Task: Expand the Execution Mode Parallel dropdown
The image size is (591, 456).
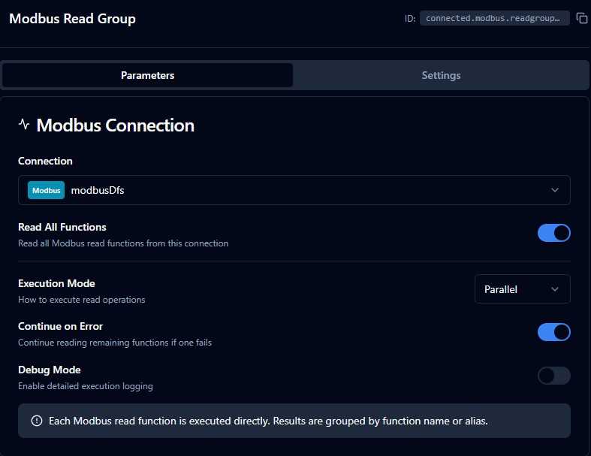Action: [521, 289]
